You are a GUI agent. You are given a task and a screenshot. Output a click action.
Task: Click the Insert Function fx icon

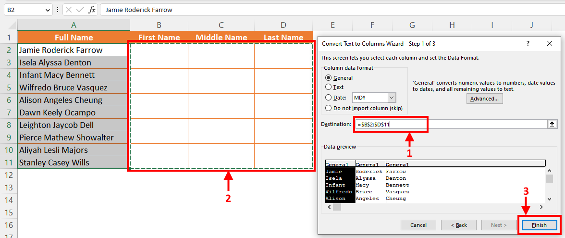pos(92,10)
